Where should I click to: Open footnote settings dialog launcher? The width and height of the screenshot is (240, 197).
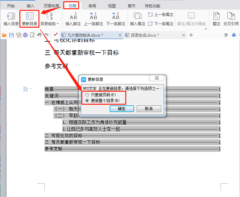[x=206, y=29]
